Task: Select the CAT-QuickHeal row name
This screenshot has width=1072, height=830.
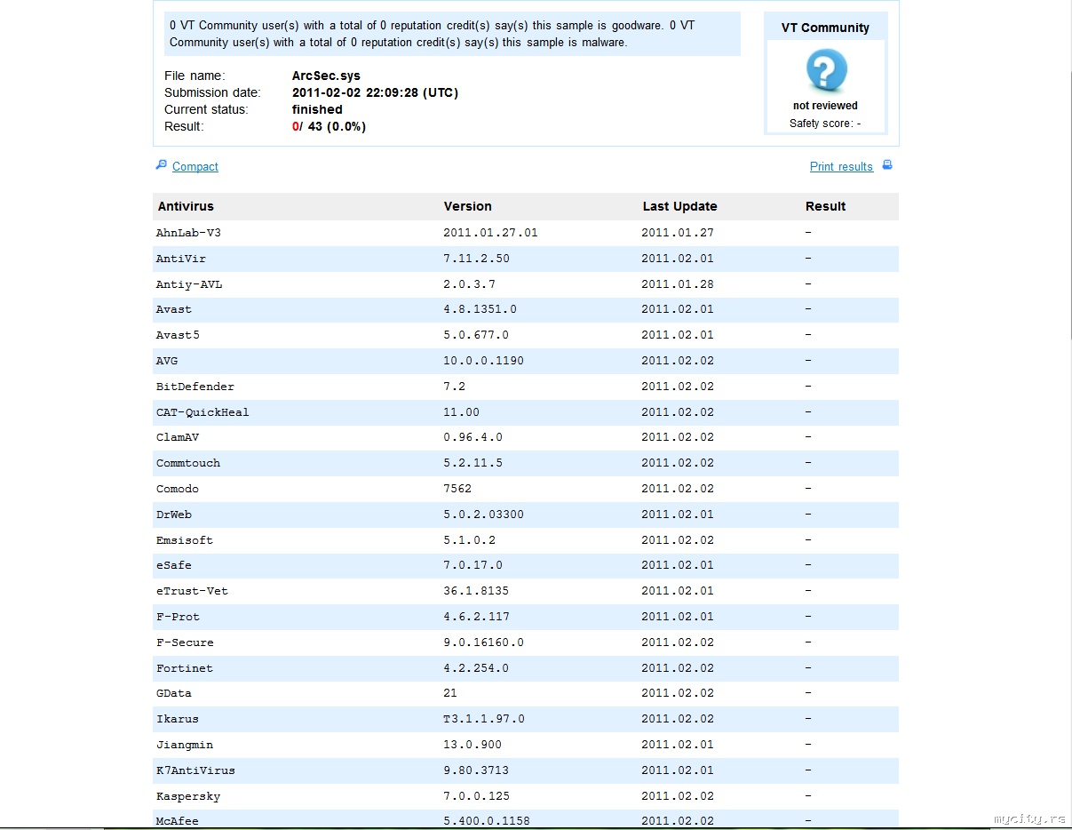Action: tap(202, 412)
